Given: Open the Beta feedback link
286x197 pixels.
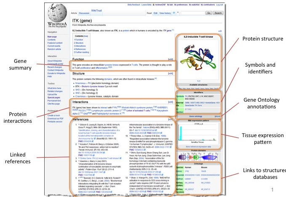Looking at the screenshot, I should pos(134,5).
